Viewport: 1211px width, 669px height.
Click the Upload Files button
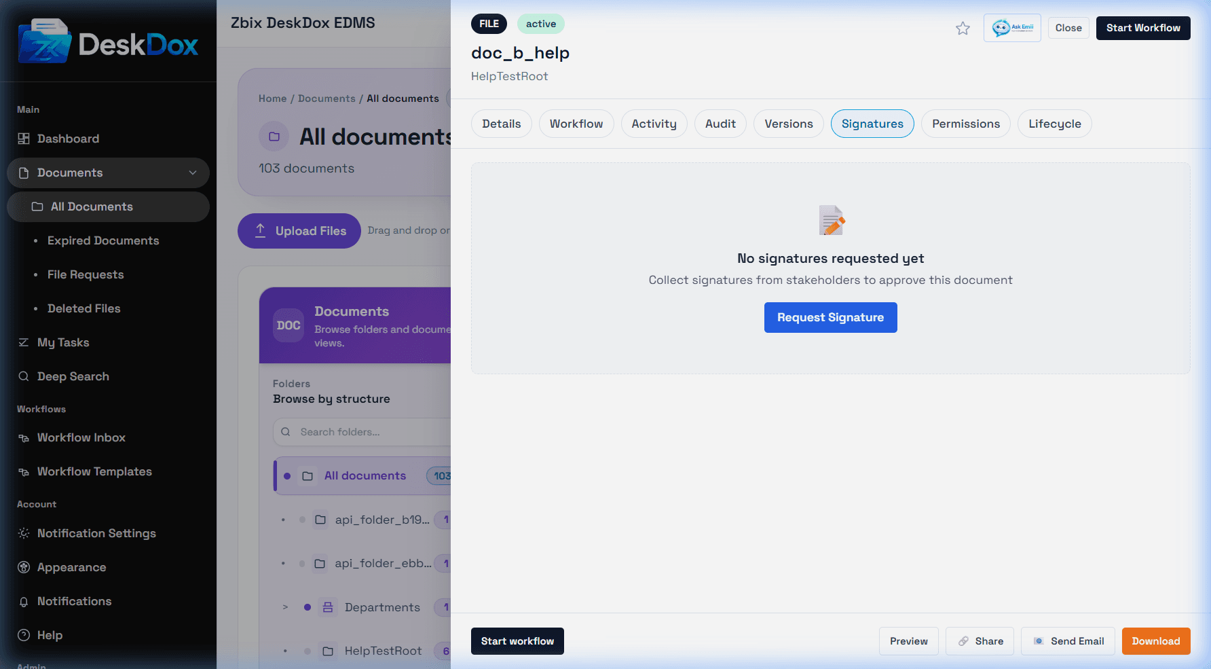[x=299, y=231]
